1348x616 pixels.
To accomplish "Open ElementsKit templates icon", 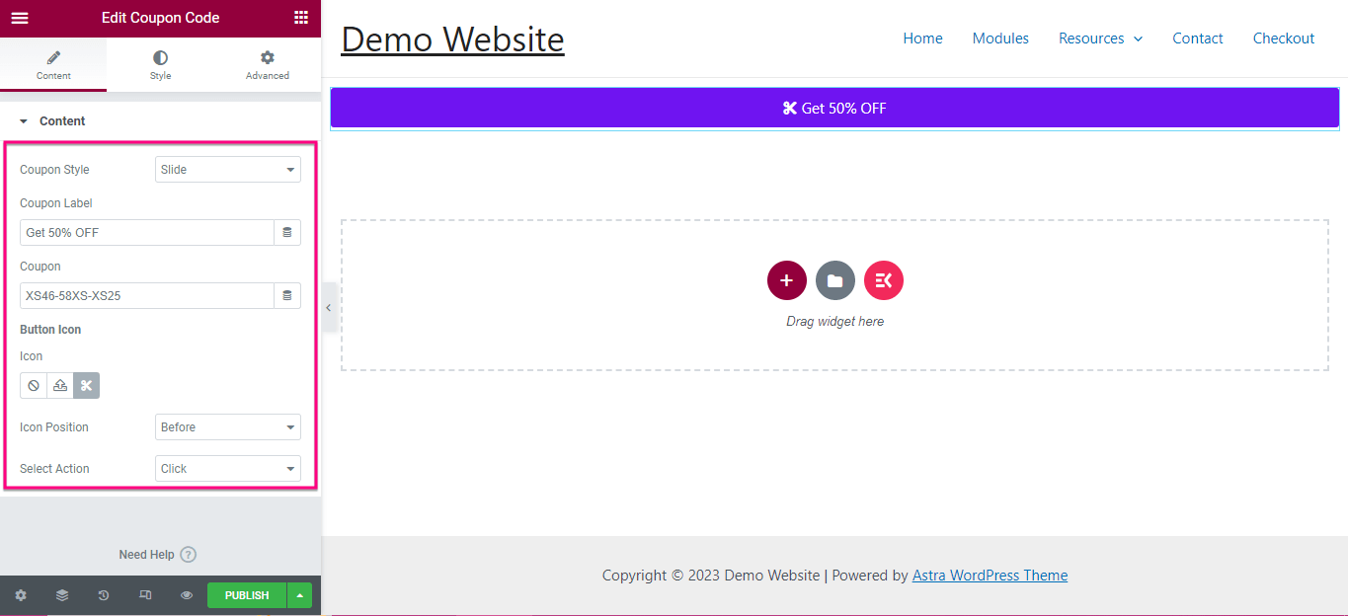I will 884,281.
